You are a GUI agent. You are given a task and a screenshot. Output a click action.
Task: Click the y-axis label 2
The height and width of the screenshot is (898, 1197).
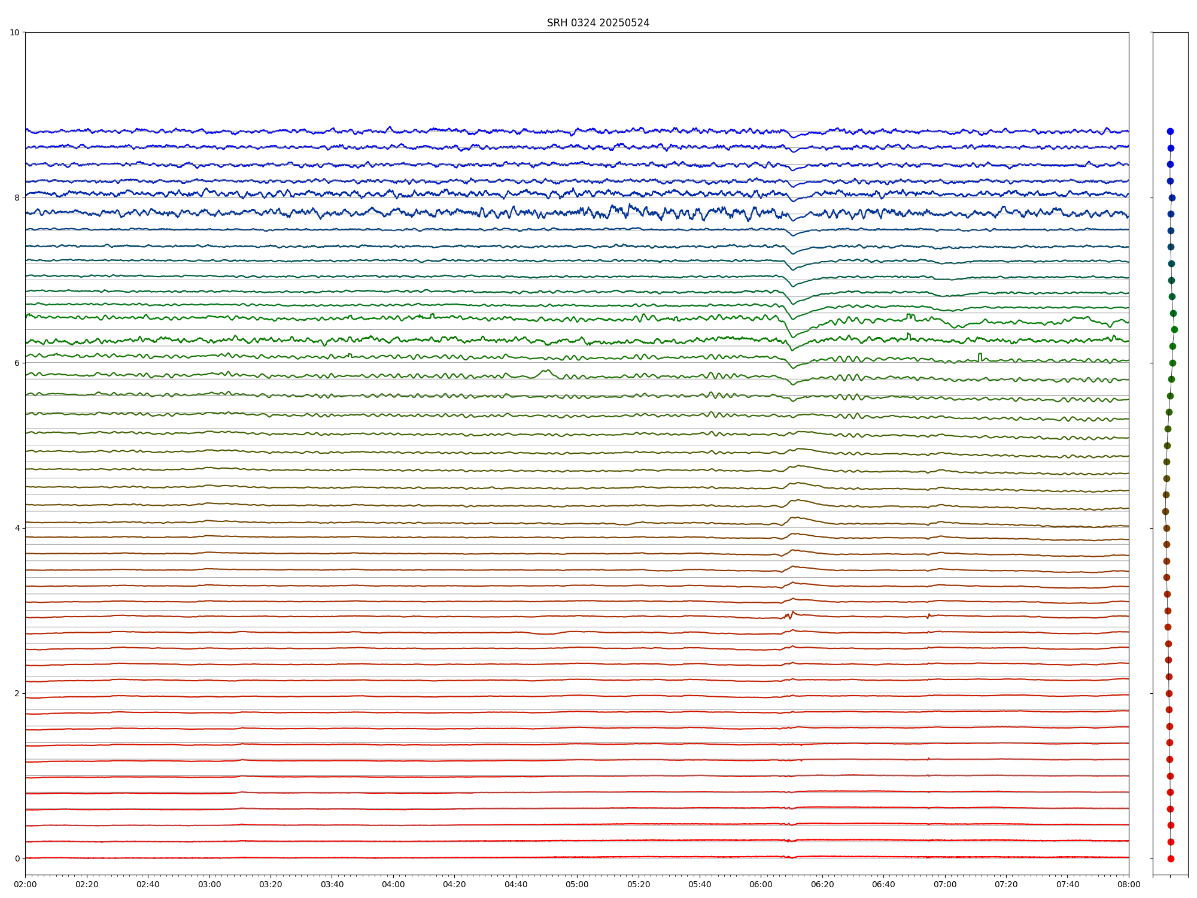17,693
